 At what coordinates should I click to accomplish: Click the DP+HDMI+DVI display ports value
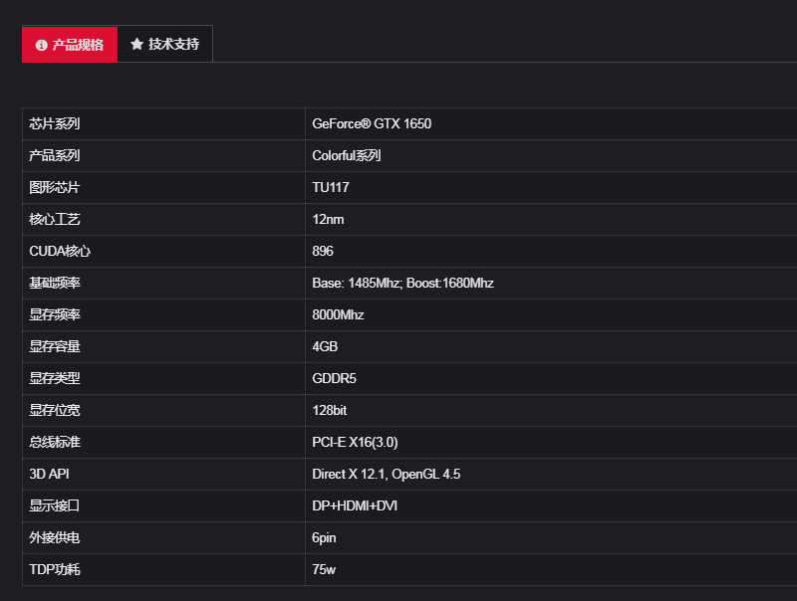coord(355,505)
